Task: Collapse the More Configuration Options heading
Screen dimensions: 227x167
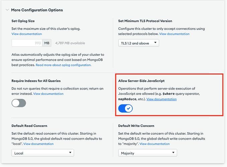Action: click(37, 10)
